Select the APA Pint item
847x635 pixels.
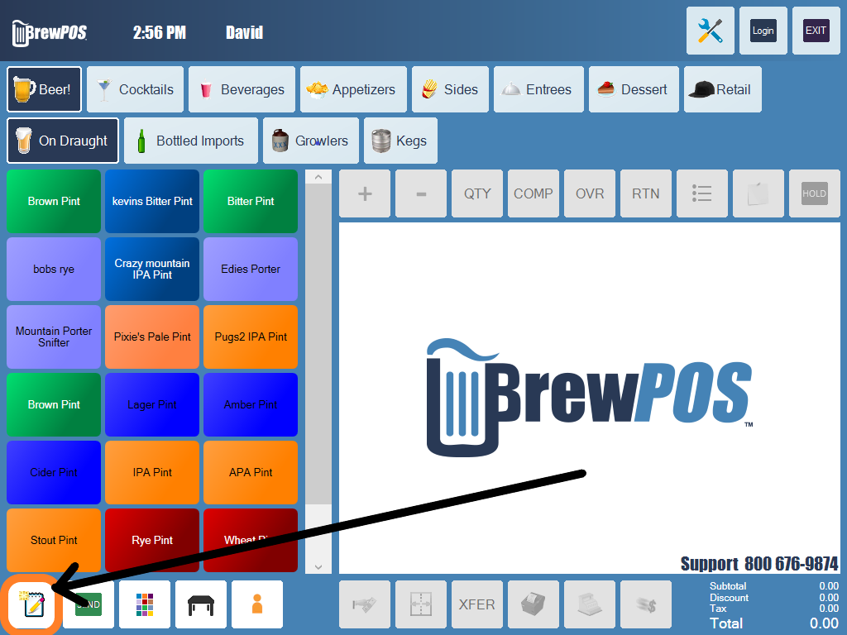[x=251, y=472]
